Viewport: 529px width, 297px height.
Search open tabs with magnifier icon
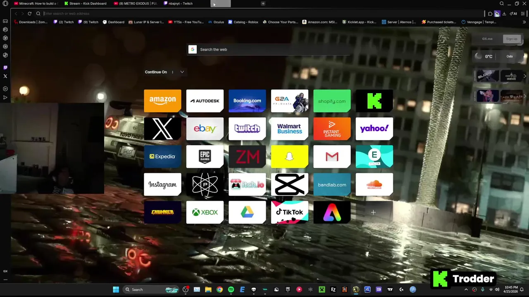(502, 4)
